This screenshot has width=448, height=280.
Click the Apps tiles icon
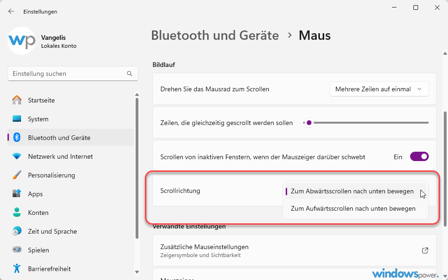point(17,194)
